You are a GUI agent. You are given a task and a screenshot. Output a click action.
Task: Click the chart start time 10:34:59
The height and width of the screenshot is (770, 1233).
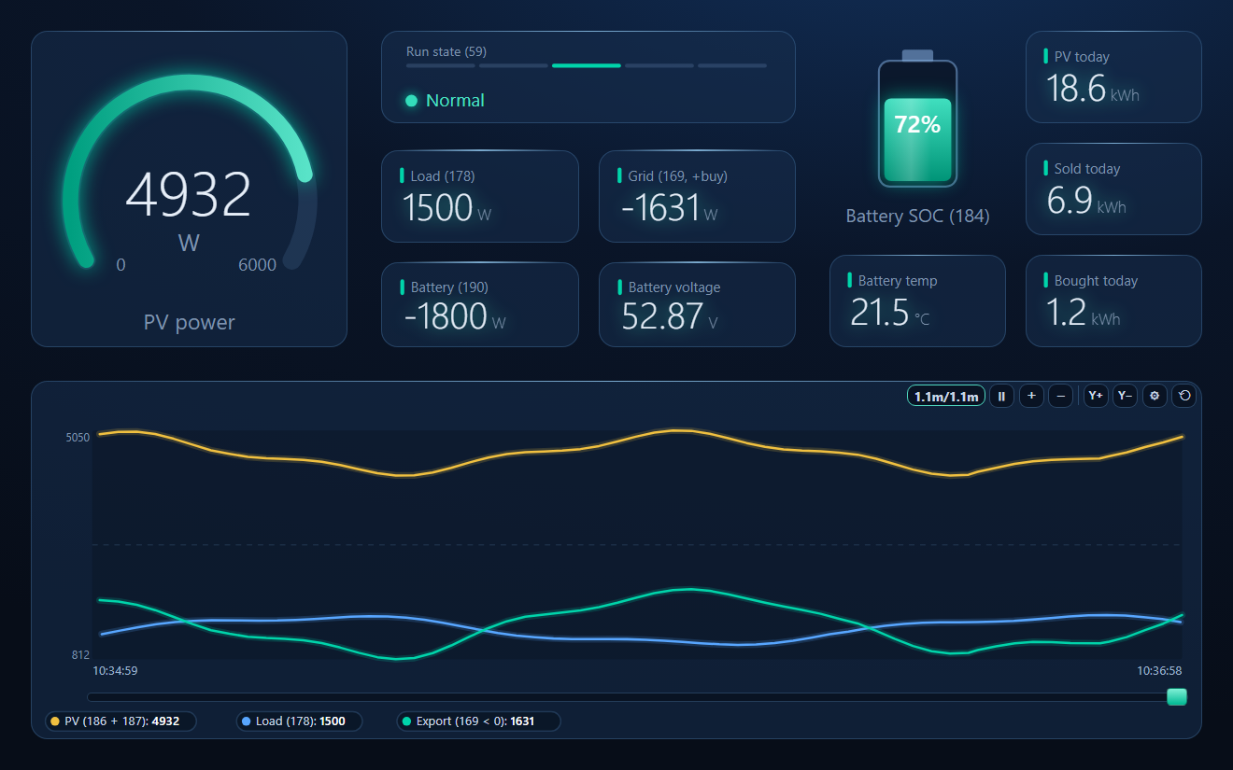115,670
